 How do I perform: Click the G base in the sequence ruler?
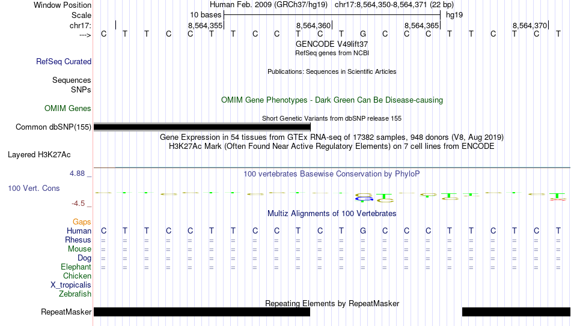click(x=362, y=34)
